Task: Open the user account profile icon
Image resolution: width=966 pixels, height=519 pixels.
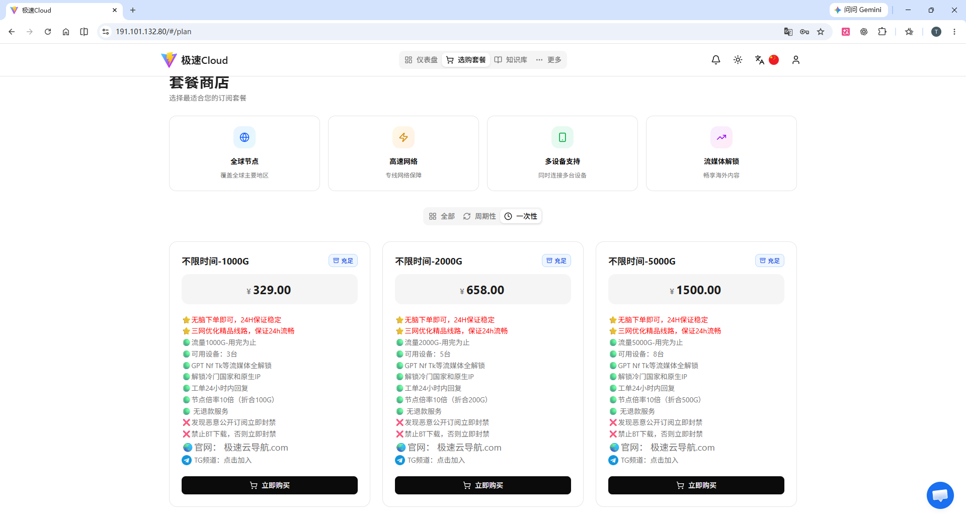Action: pyautogui.click(x=796, y=60)
